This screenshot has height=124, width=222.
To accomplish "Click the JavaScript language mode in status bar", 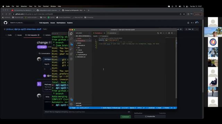I will (x=151, y=108).
